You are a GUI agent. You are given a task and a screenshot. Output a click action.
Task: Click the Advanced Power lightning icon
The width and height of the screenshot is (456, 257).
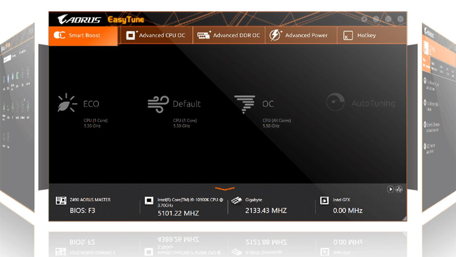pyautogui.click(x=275, y=35)
